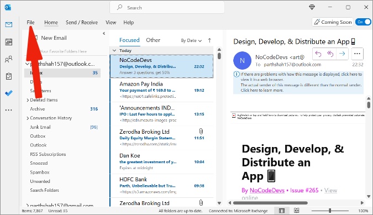The width and height of the screenshot is (373, 215).
Task: Expand the Deleted Items folder
Action: click(28, 100)
